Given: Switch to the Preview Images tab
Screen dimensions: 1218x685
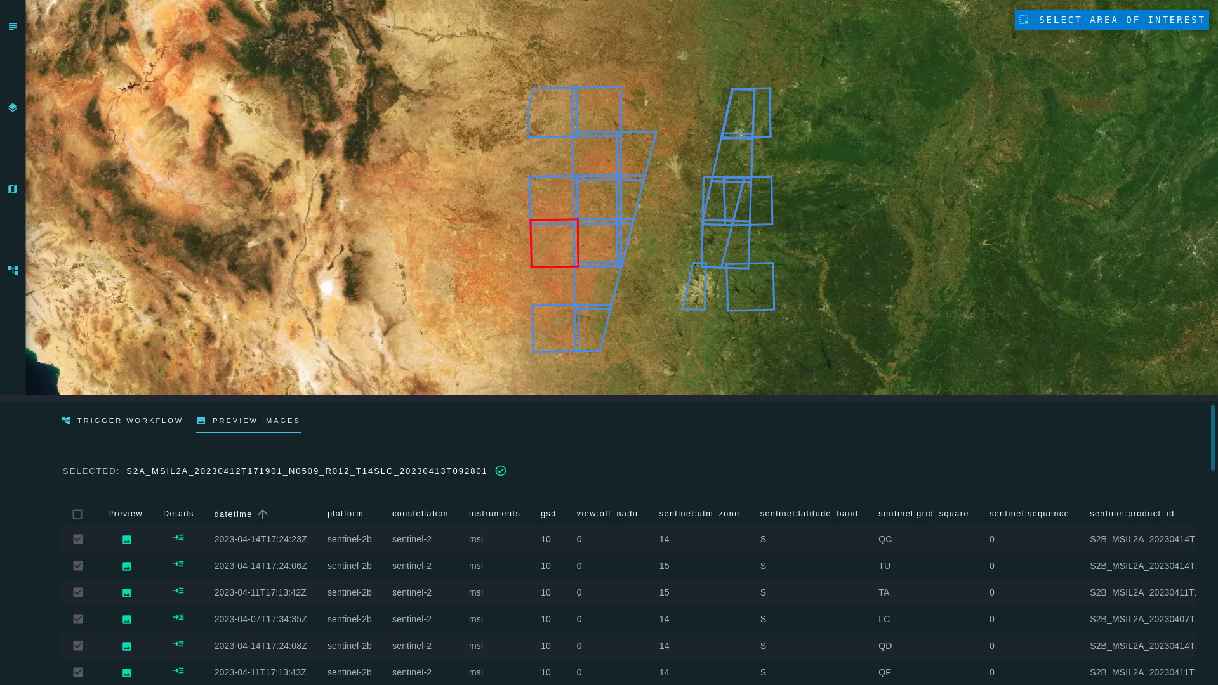Looking at the screenshot, I should click(x=248, y=421).
